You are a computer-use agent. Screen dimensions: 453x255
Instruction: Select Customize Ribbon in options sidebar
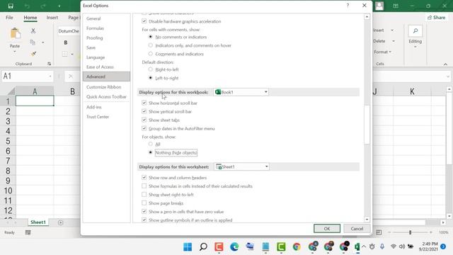[x=104, y=86]
